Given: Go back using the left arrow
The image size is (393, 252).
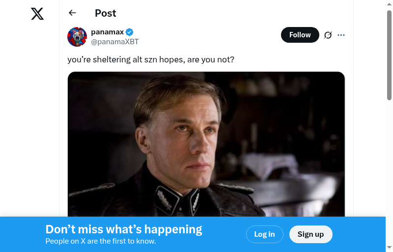Looking at the screenshot, I should pos(73,13).
